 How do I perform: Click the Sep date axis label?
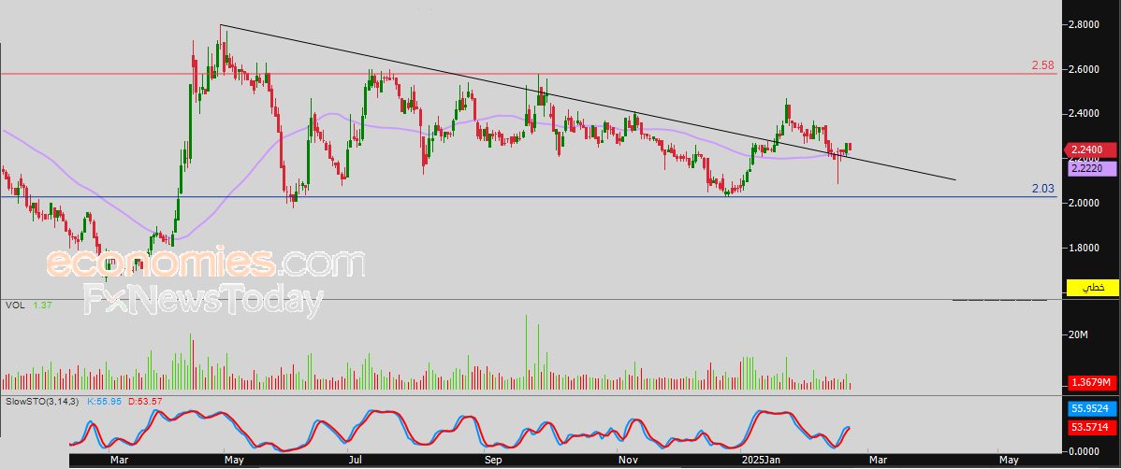point(493,461)
